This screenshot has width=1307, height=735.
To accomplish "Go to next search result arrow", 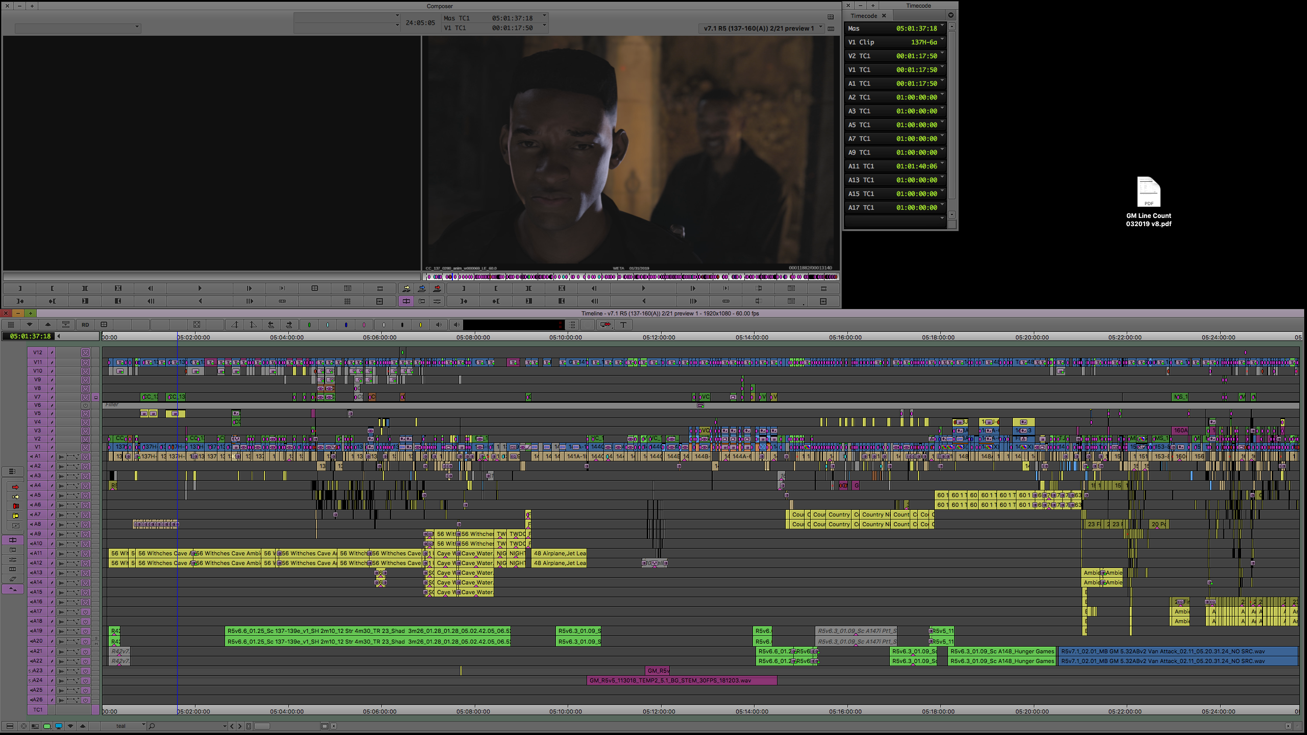I will coord(240,726).
